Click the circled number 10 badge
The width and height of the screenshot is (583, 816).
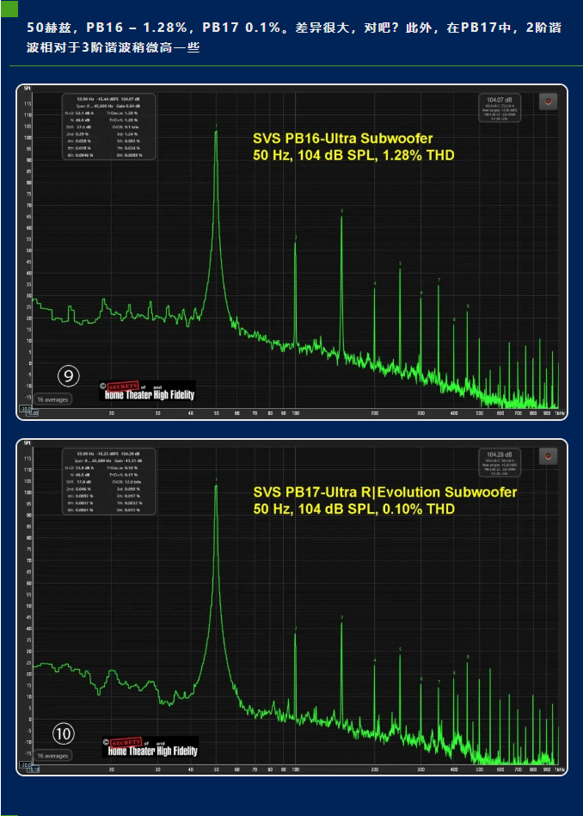64,733
